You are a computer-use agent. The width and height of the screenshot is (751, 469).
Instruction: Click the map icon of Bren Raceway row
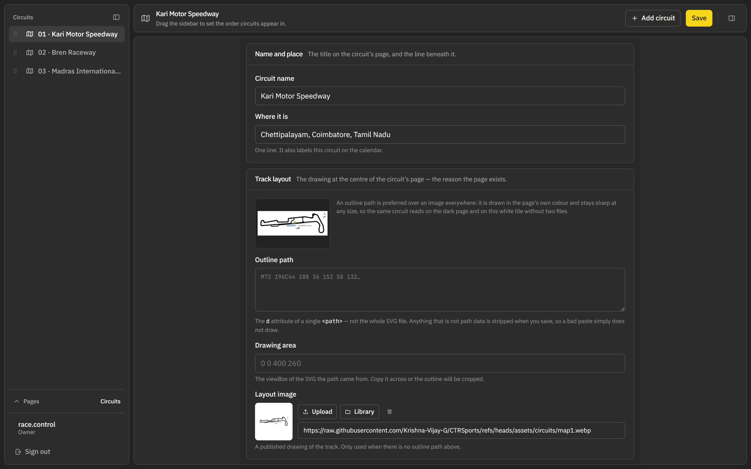click(30, 52)
